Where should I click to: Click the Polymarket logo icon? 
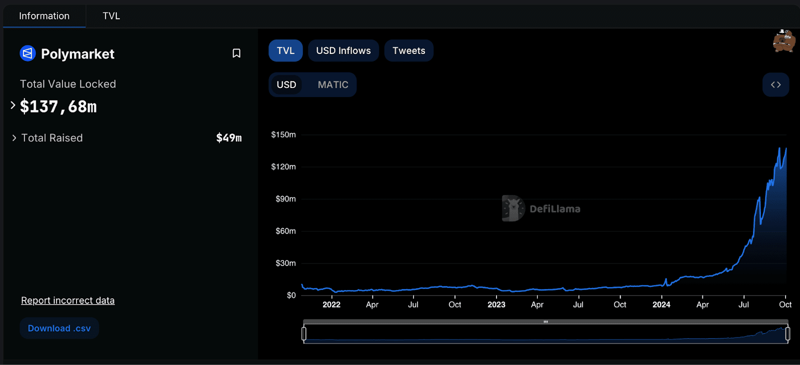click(27, 53)
